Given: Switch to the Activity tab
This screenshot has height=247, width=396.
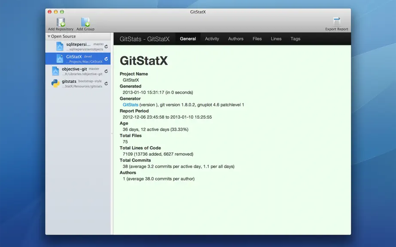Looking at the screenshot, I should point(212,39).
